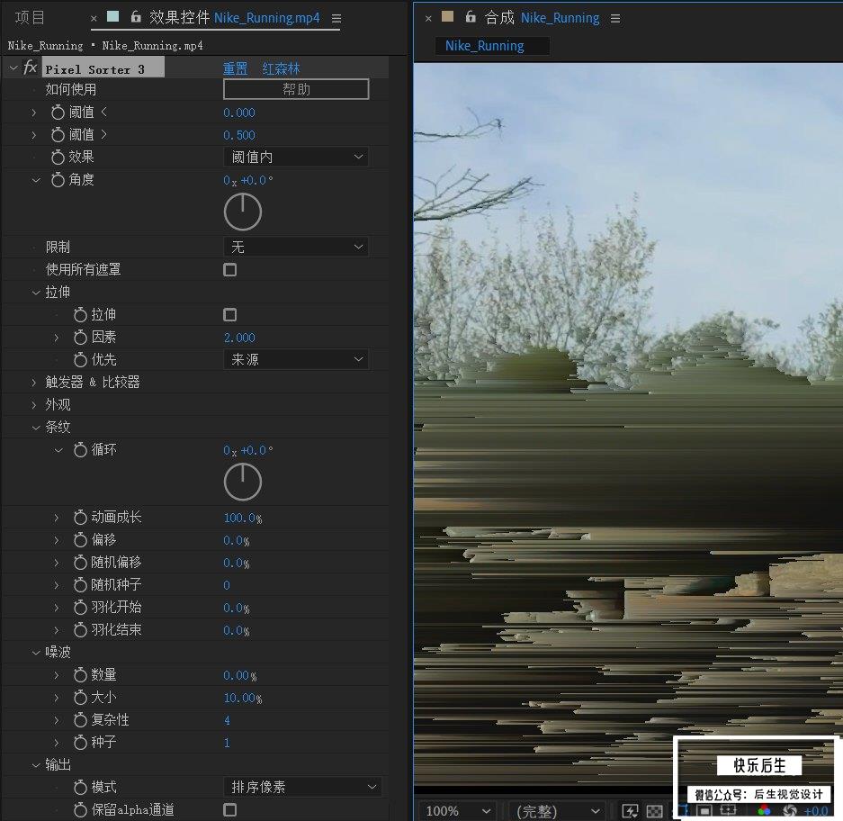
Task: Click the 红森林 about link
Action: pos(282,68)
